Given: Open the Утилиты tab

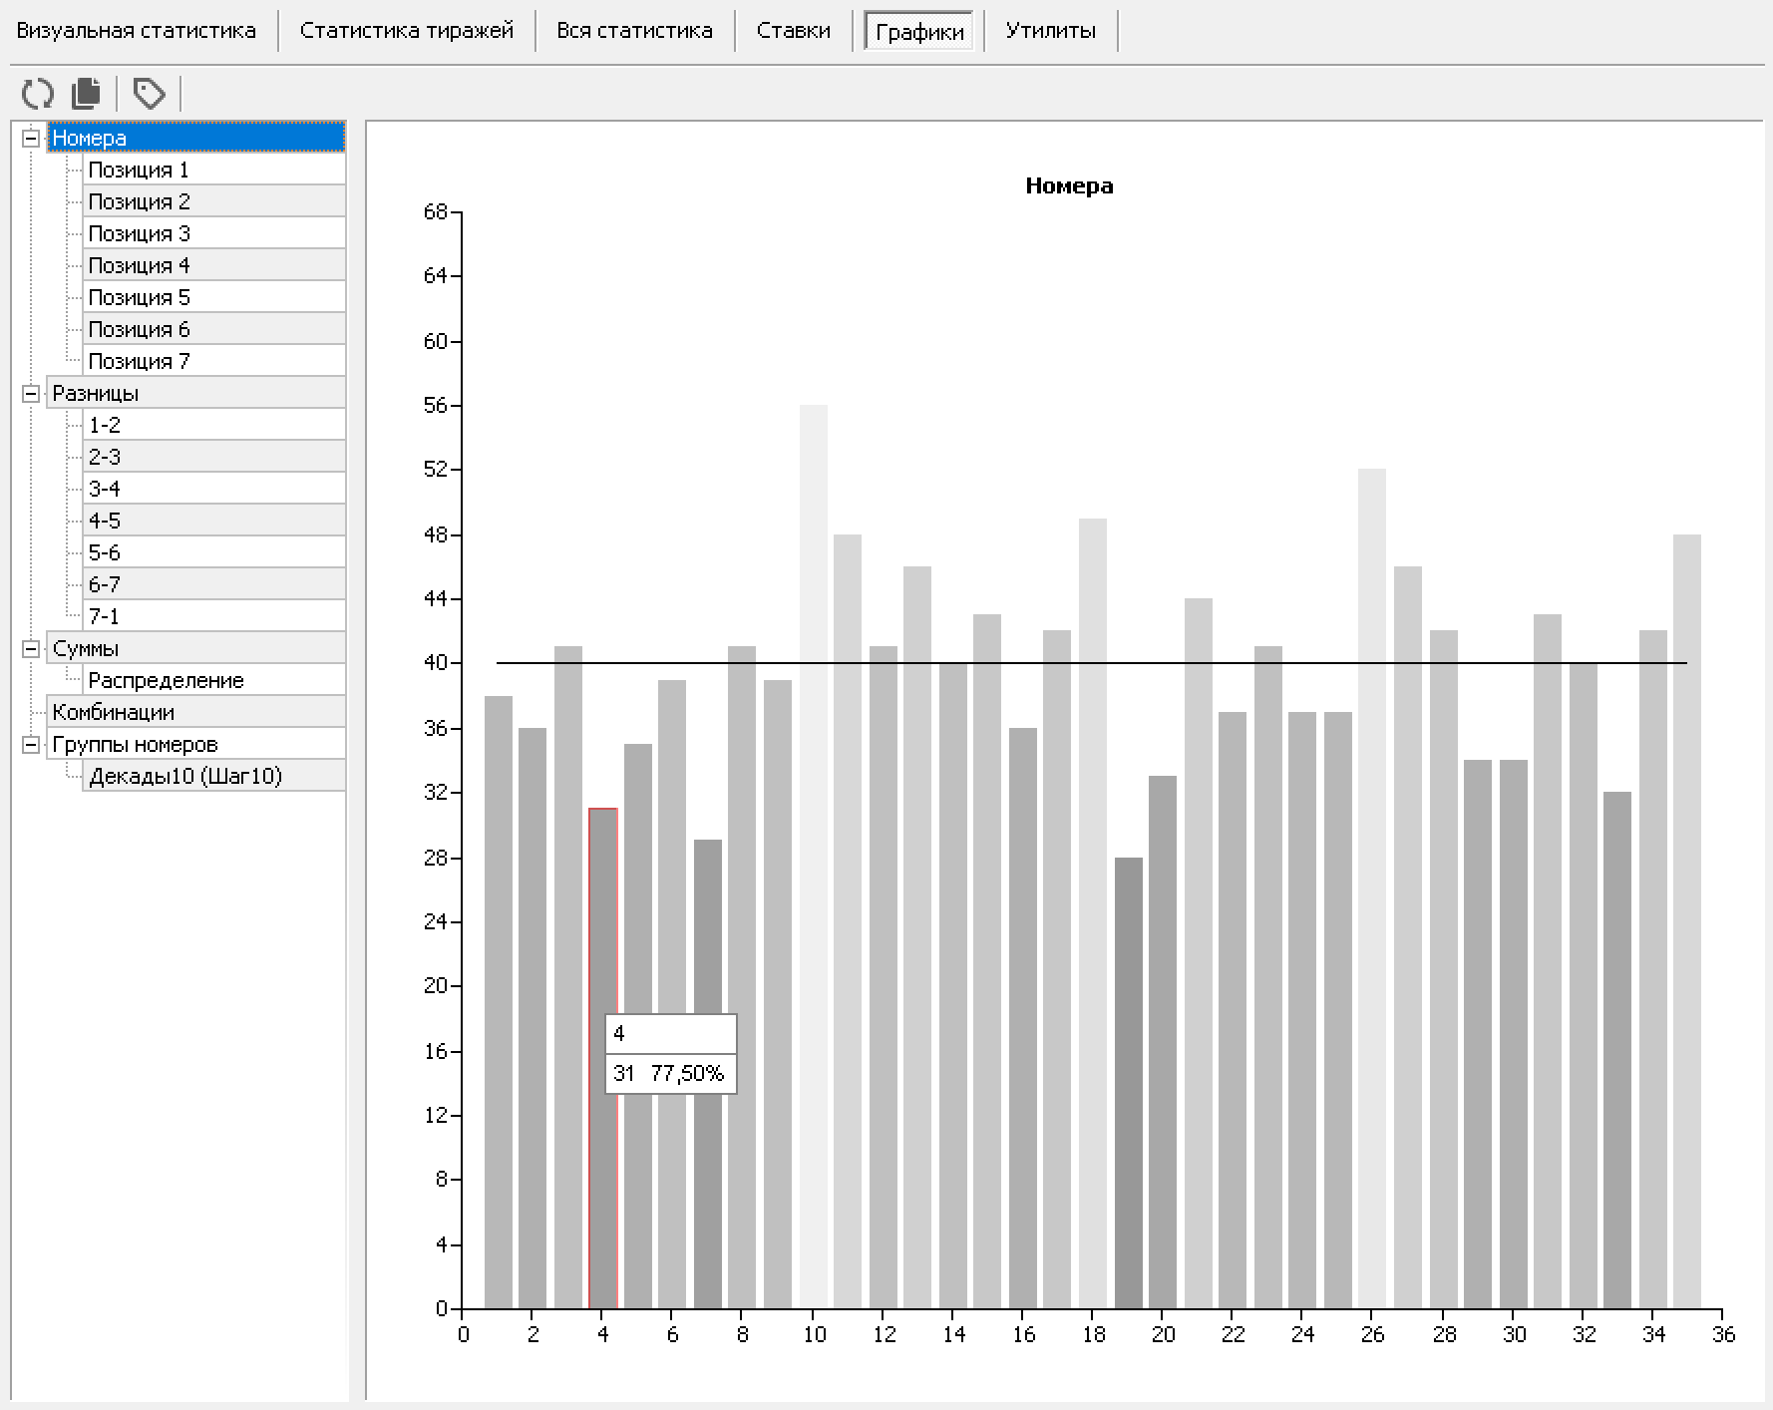Looking at the screenshot, I should click(1051, 31).
